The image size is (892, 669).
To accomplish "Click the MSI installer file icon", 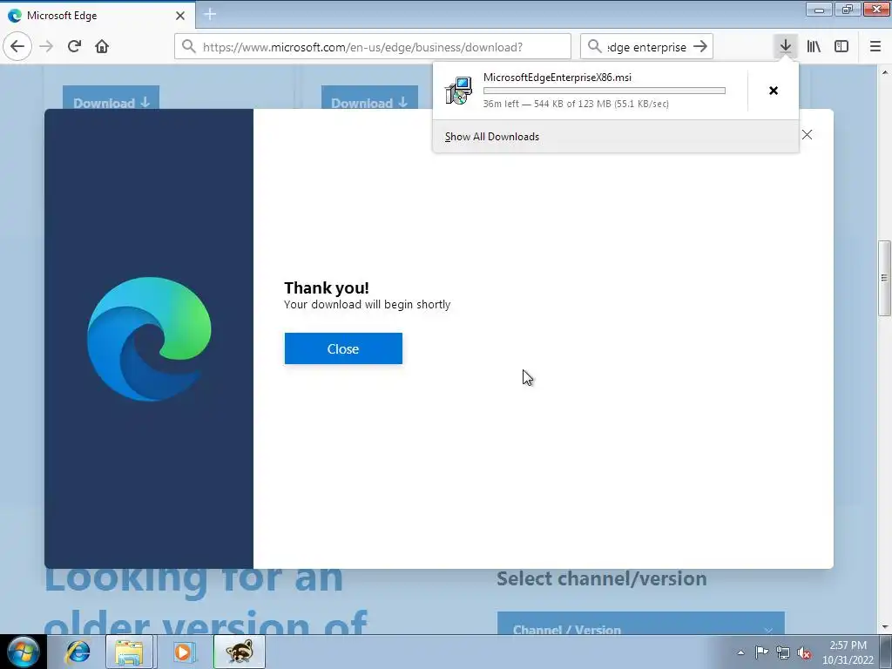I will pyautogui.click(x=458, y=91).
